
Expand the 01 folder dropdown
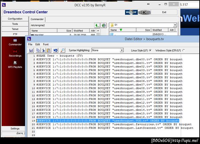point(175,25)
